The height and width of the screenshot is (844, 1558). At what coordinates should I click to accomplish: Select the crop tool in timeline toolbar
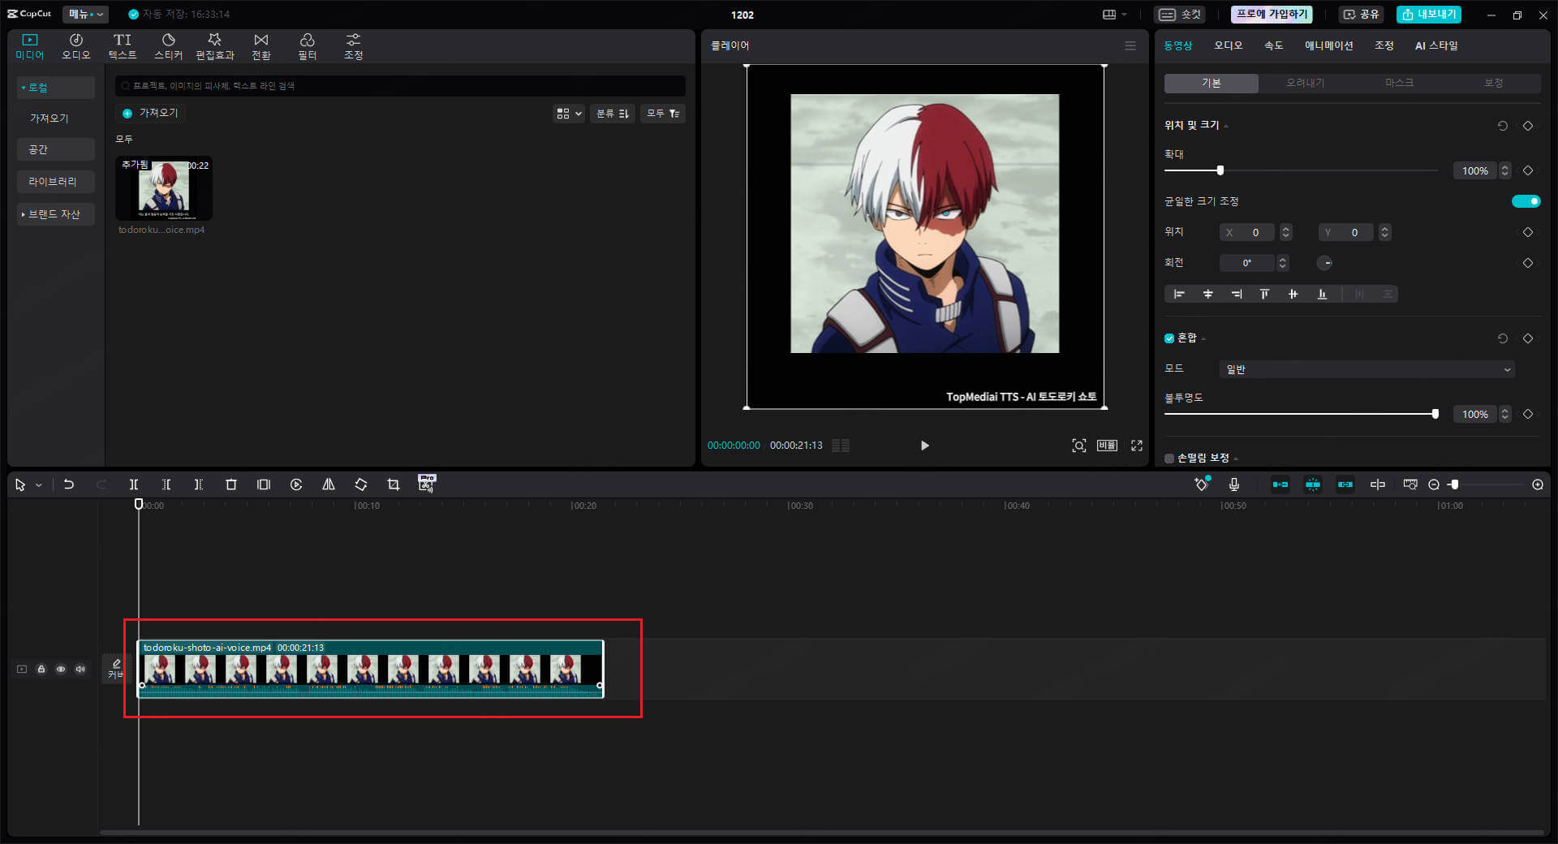pyautogui.click(x=394, y=484)
